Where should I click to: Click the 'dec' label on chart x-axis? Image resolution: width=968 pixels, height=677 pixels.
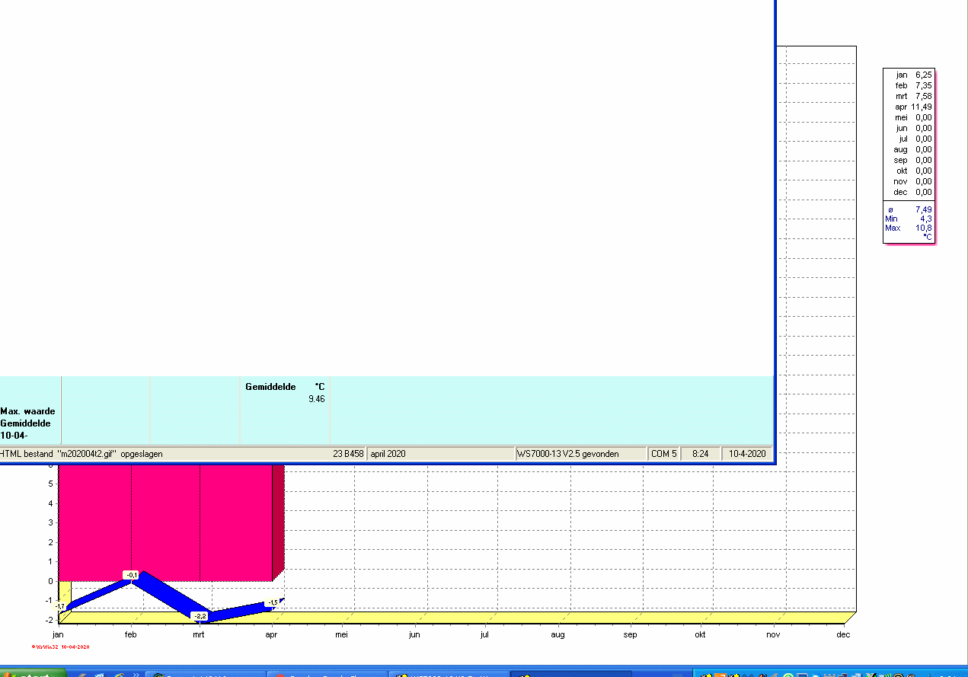coord(843,634)
